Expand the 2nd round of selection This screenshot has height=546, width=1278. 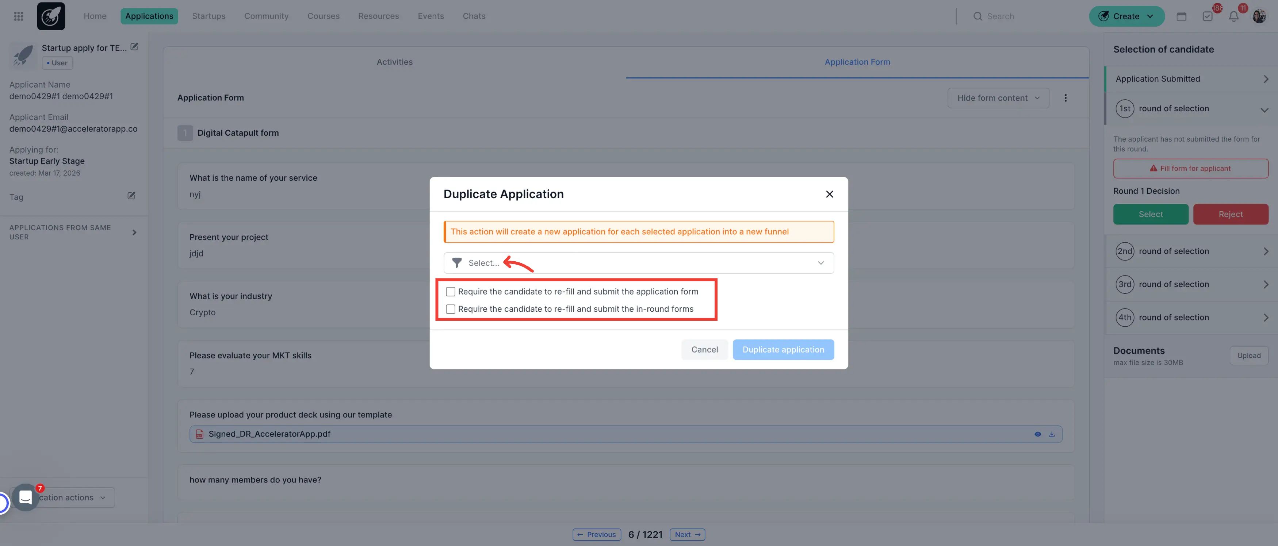click(1191, 251)
